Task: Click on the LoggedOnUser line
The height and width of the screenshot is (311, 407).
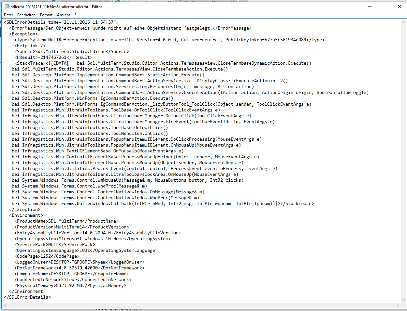Action: (80, 262)
